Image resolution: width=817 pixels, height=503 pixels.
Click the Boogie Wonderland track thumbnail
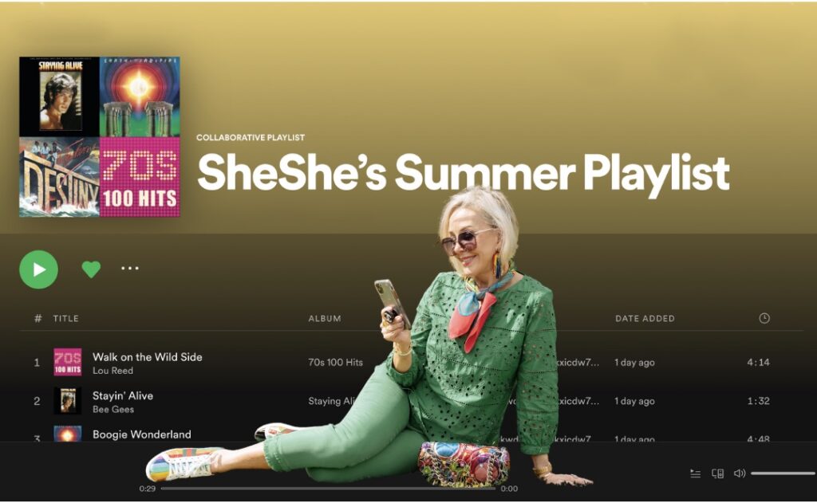click(x=68, y=434)
